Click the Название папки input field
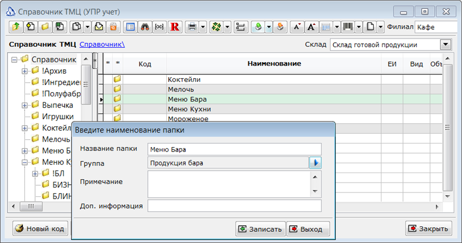Image resolution: width=462 pixels, height=243 pixels. coord(235,149)
